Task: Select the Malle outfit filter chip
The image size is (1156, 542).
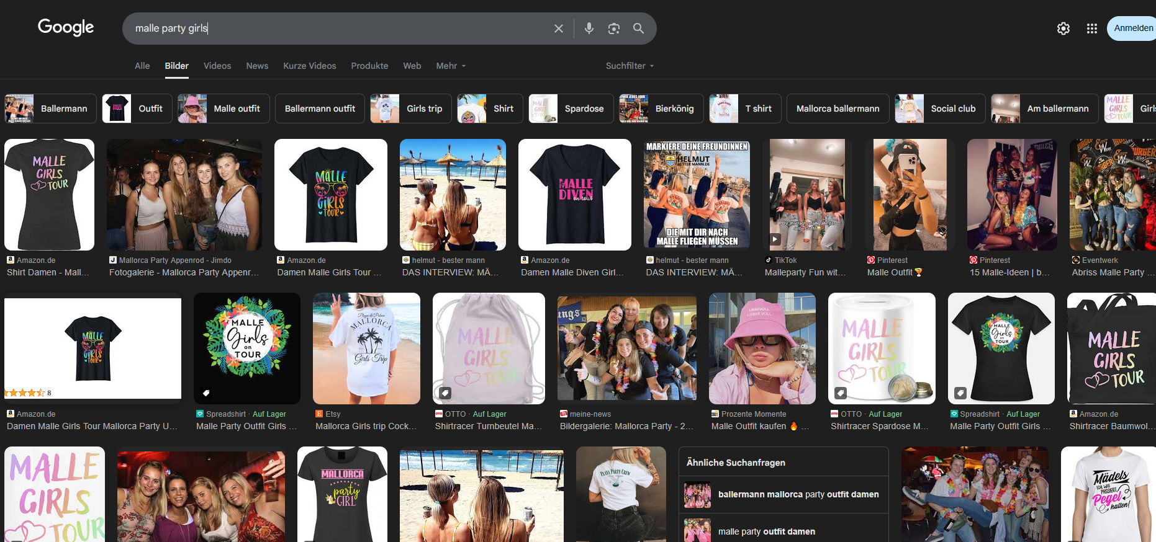Action: tap(224, 109)
